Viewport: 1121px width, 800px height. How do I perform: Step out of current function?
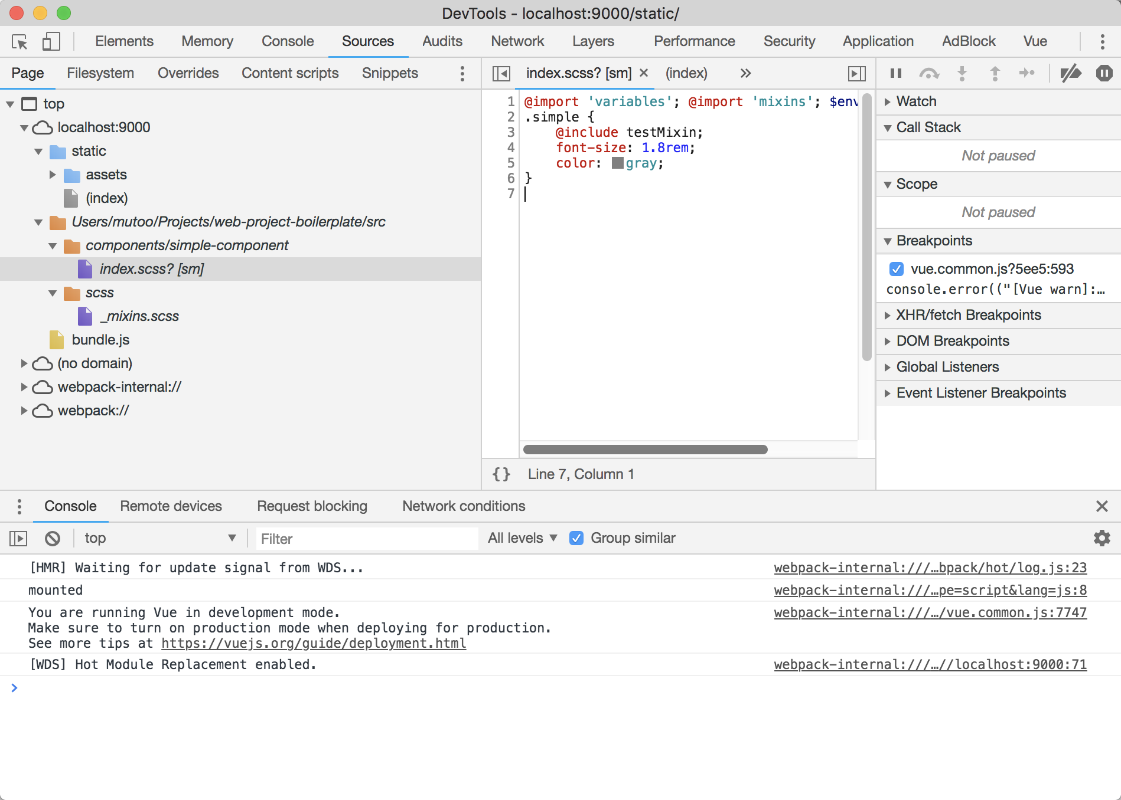point(995,73)
